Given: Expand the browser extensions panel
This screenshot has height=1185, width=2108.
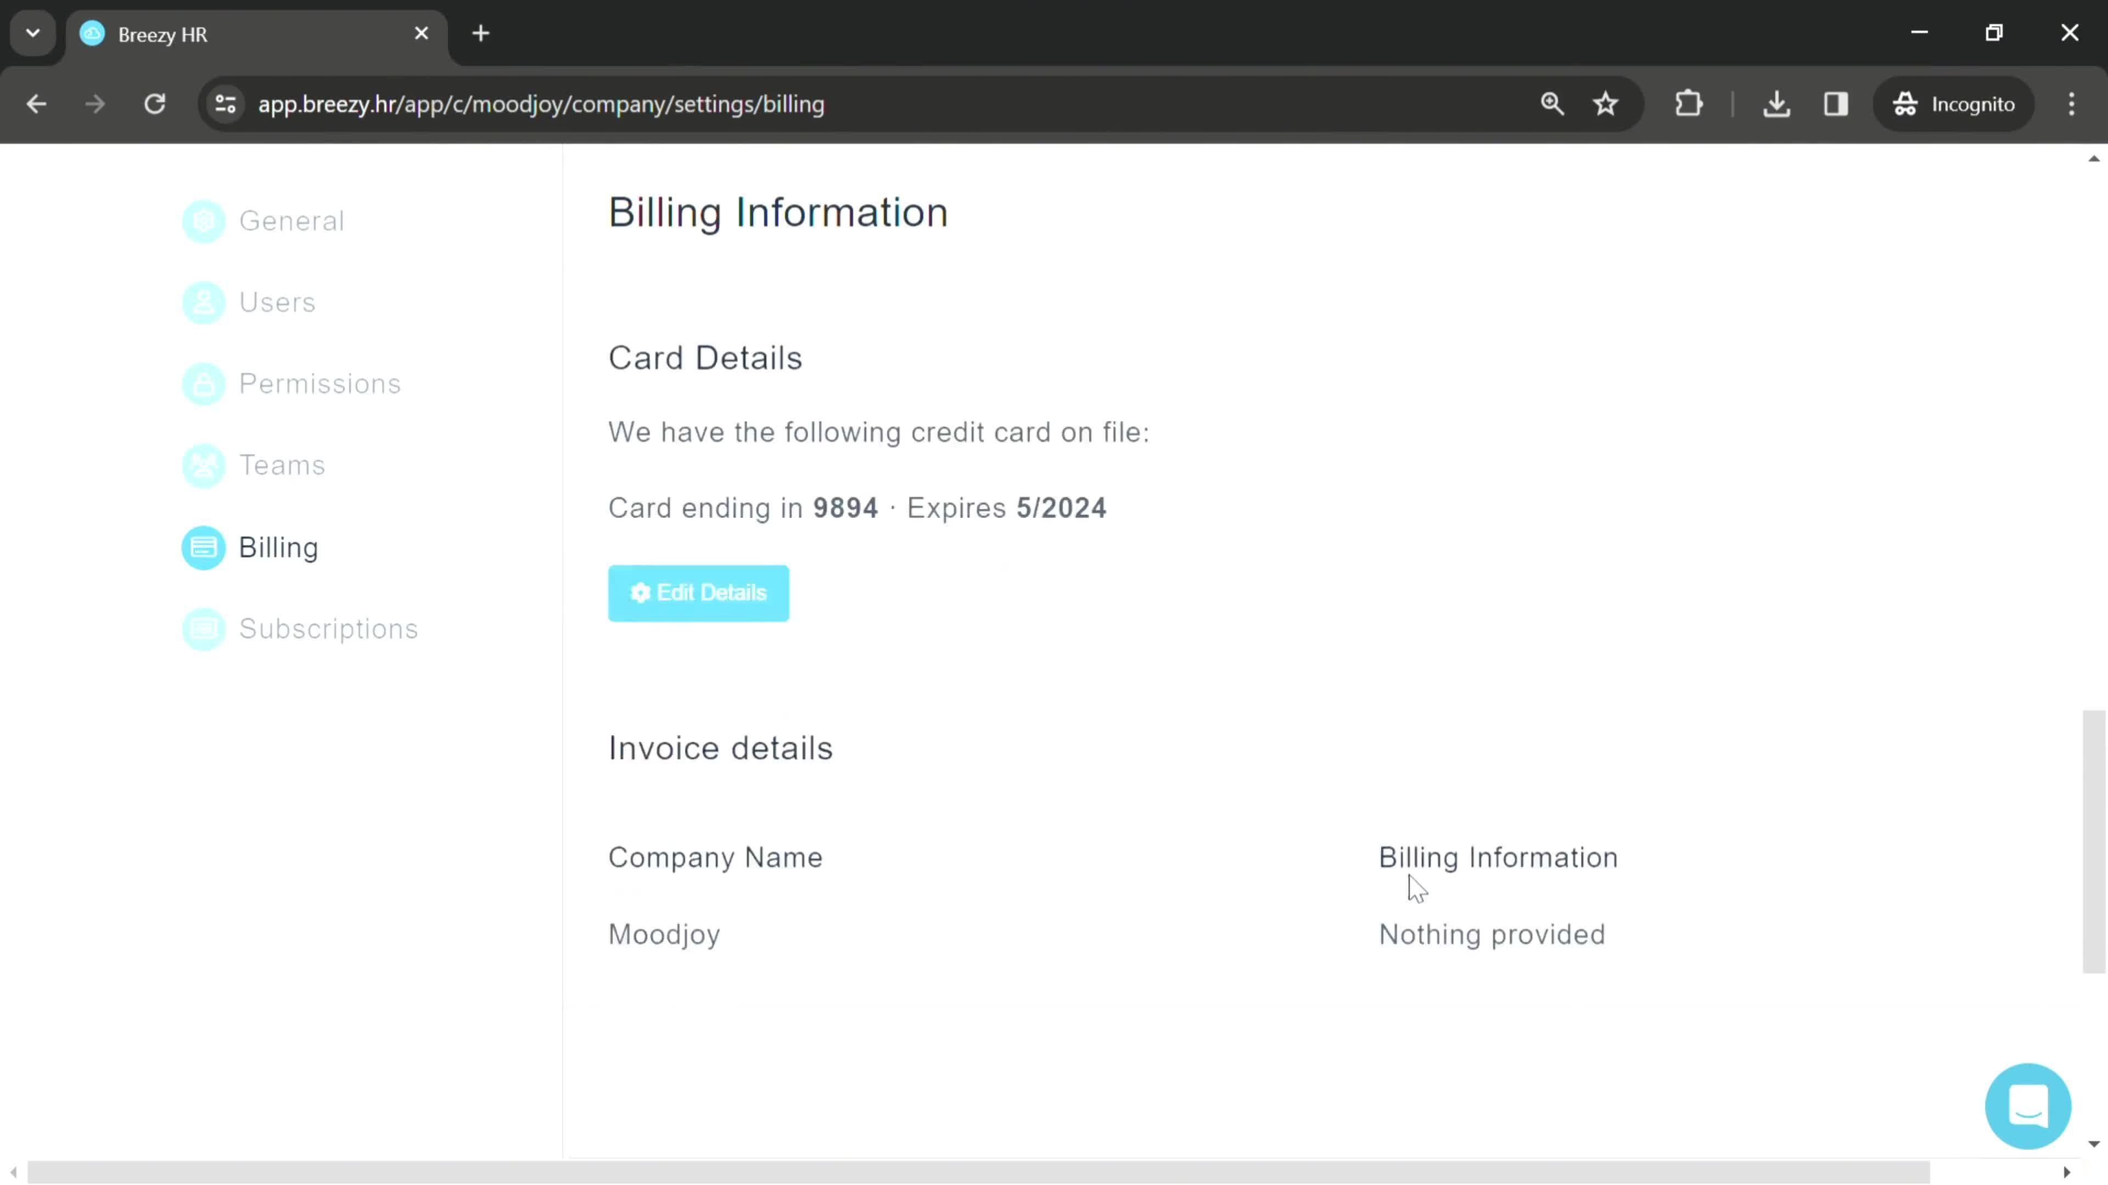Looking at the screenshot, I should coord(1688,103).
